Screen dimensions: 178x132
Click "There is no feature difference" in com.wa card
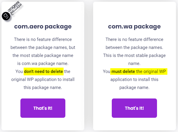click(134, 39)
